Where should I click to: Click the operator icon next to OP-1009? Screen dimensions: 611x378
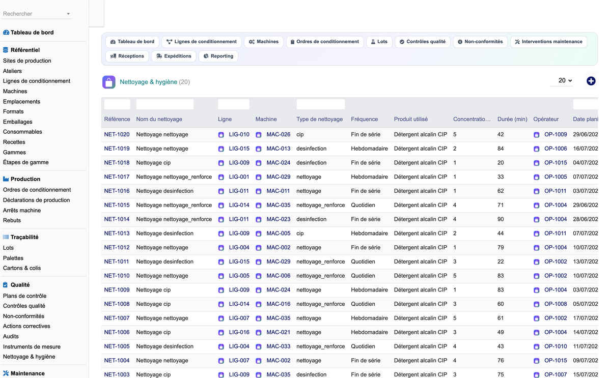pyautogui.click(x=536, y=135)
